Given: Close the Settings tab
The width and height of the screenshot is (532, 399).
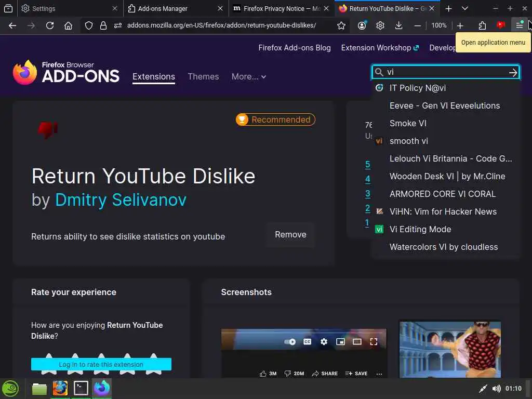Looking at the screenshot, I should tap(115, 8).
